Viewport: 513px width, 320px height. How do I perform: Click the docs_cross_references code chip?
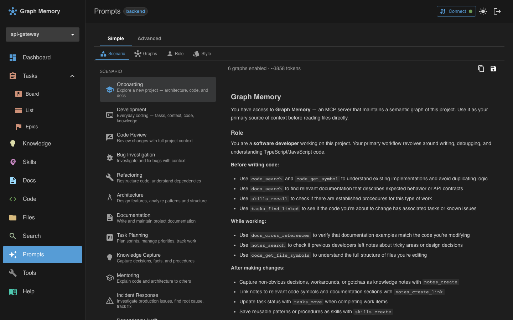280,235
